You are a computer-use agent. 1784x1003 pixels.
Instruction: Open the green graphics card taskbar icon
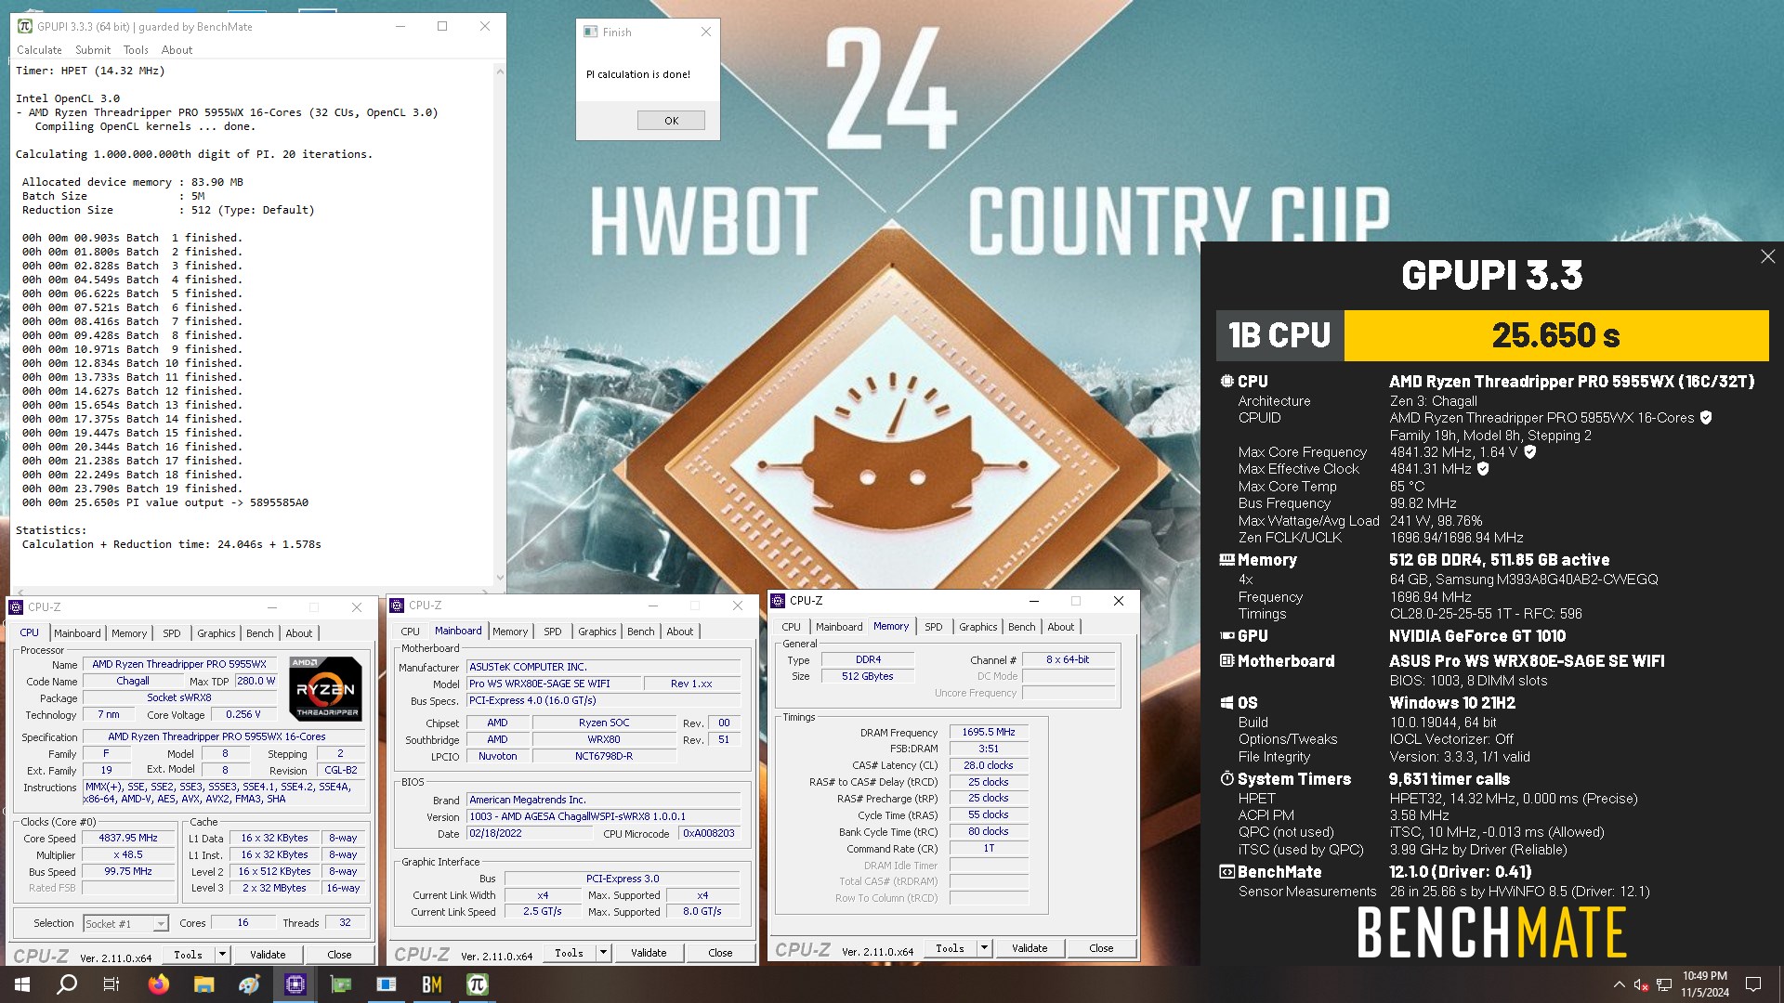click(341, 984)
